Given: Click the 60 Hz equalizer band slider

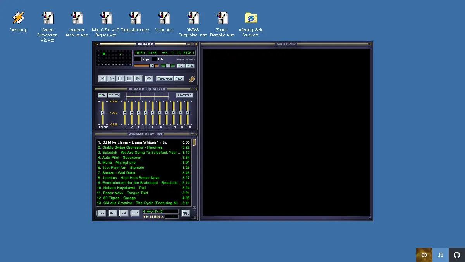Looking at the screenshot, I should (x=125, y=113).
